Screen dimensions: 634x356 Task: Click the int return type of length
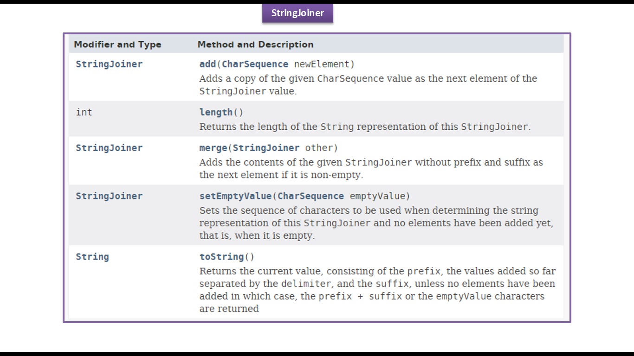tap(84, 112)
